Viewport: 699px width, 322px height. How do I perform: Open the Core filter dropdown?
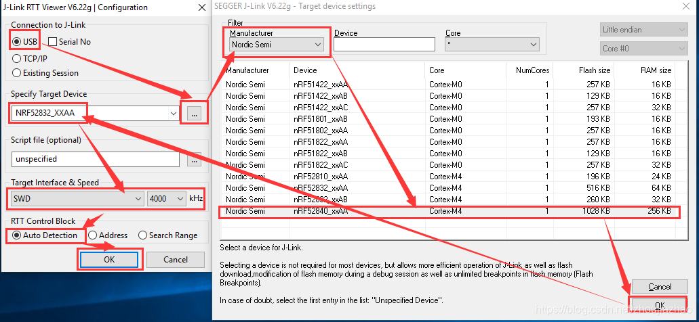(x=492, y=45)
